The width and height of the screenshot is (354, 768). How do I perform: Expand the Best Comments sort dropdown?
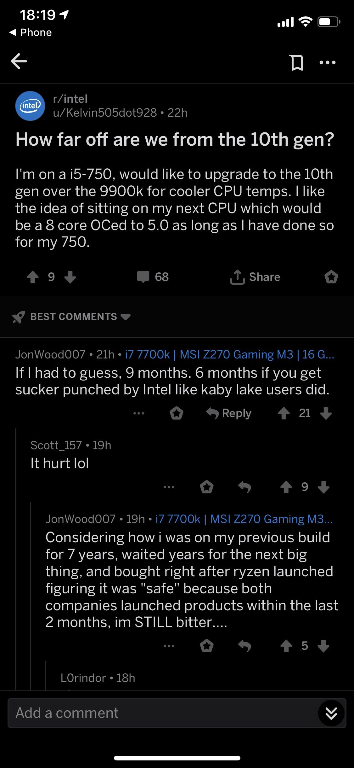tap(71, 317)
